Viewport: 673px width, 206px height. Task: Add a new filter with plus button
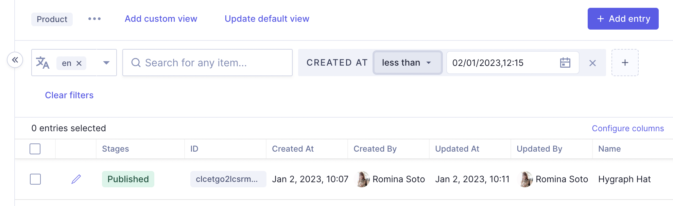[x=625, y=63]
